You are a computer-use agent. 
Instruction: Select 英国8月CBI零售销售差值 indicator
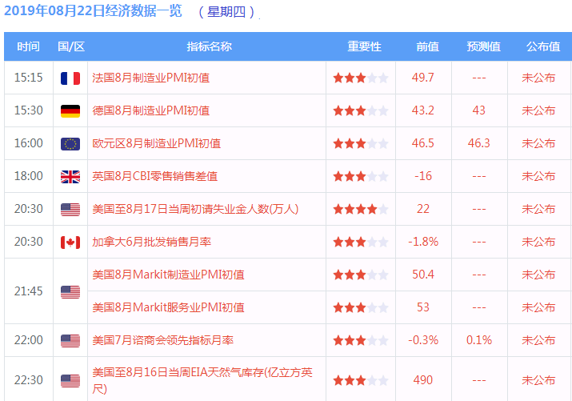point(154,176)
